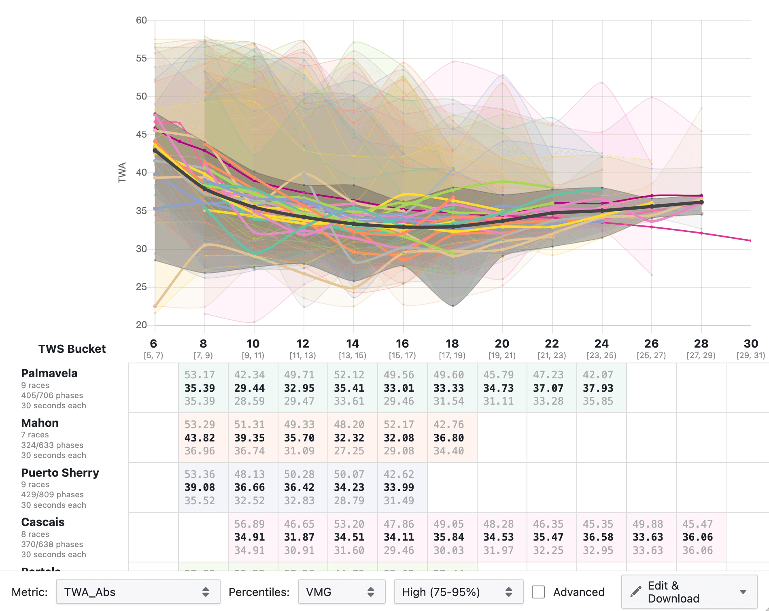Select the Cascais venue row label
The width and height of the screenshot is (769, 611).
click(42, 522)
